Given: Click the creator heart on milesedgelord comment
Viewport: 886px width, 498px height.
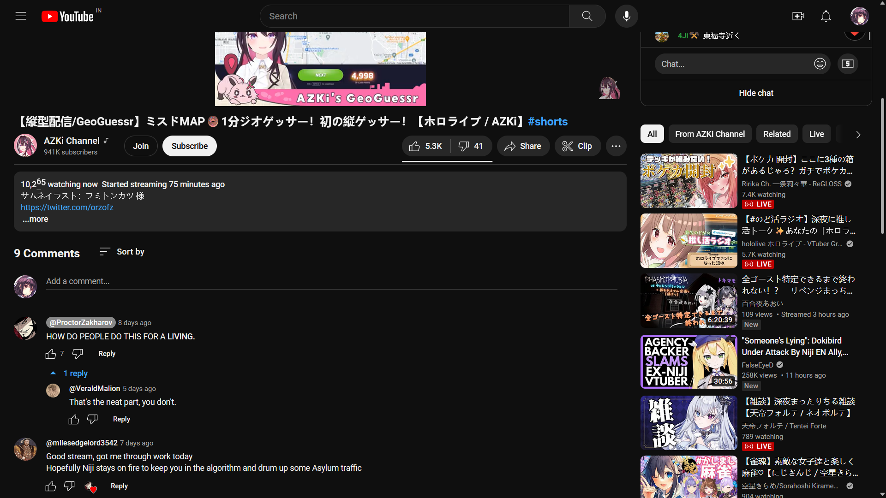Looking at the screenshot, I should 90,486.
